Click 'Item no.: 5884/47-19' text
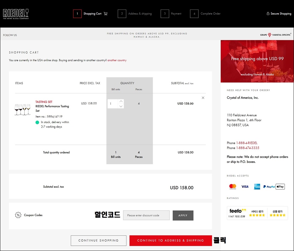This screenshot has height=251, width=294. pos(49,116)
